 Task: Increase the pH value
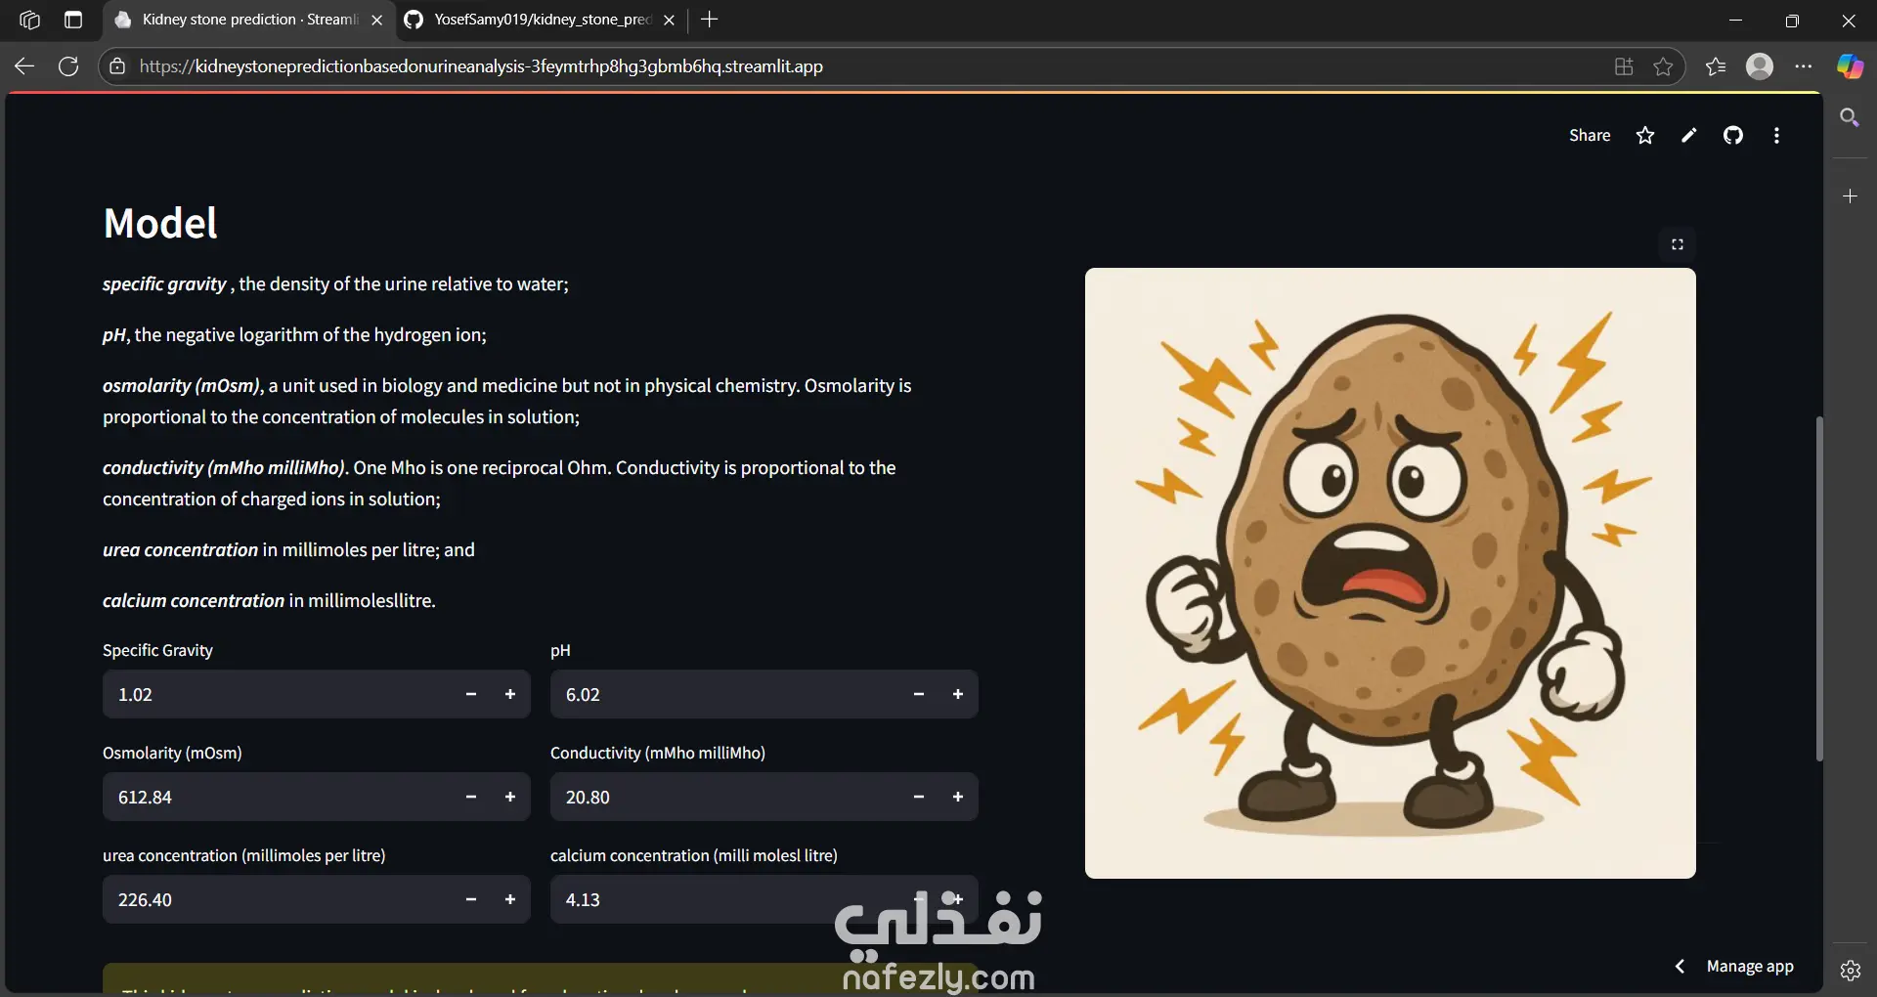point(958,694)
